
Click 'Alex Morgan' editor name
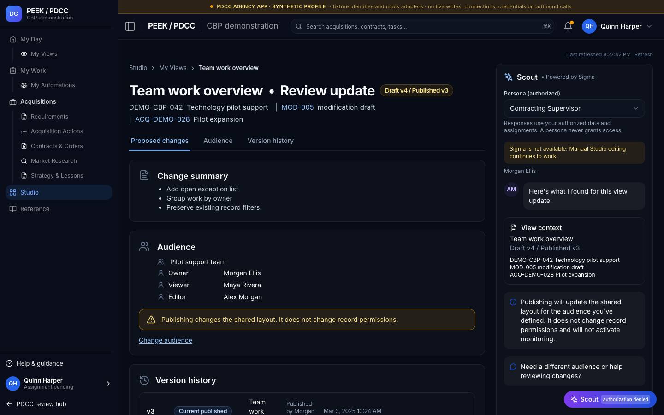[243, 297]
